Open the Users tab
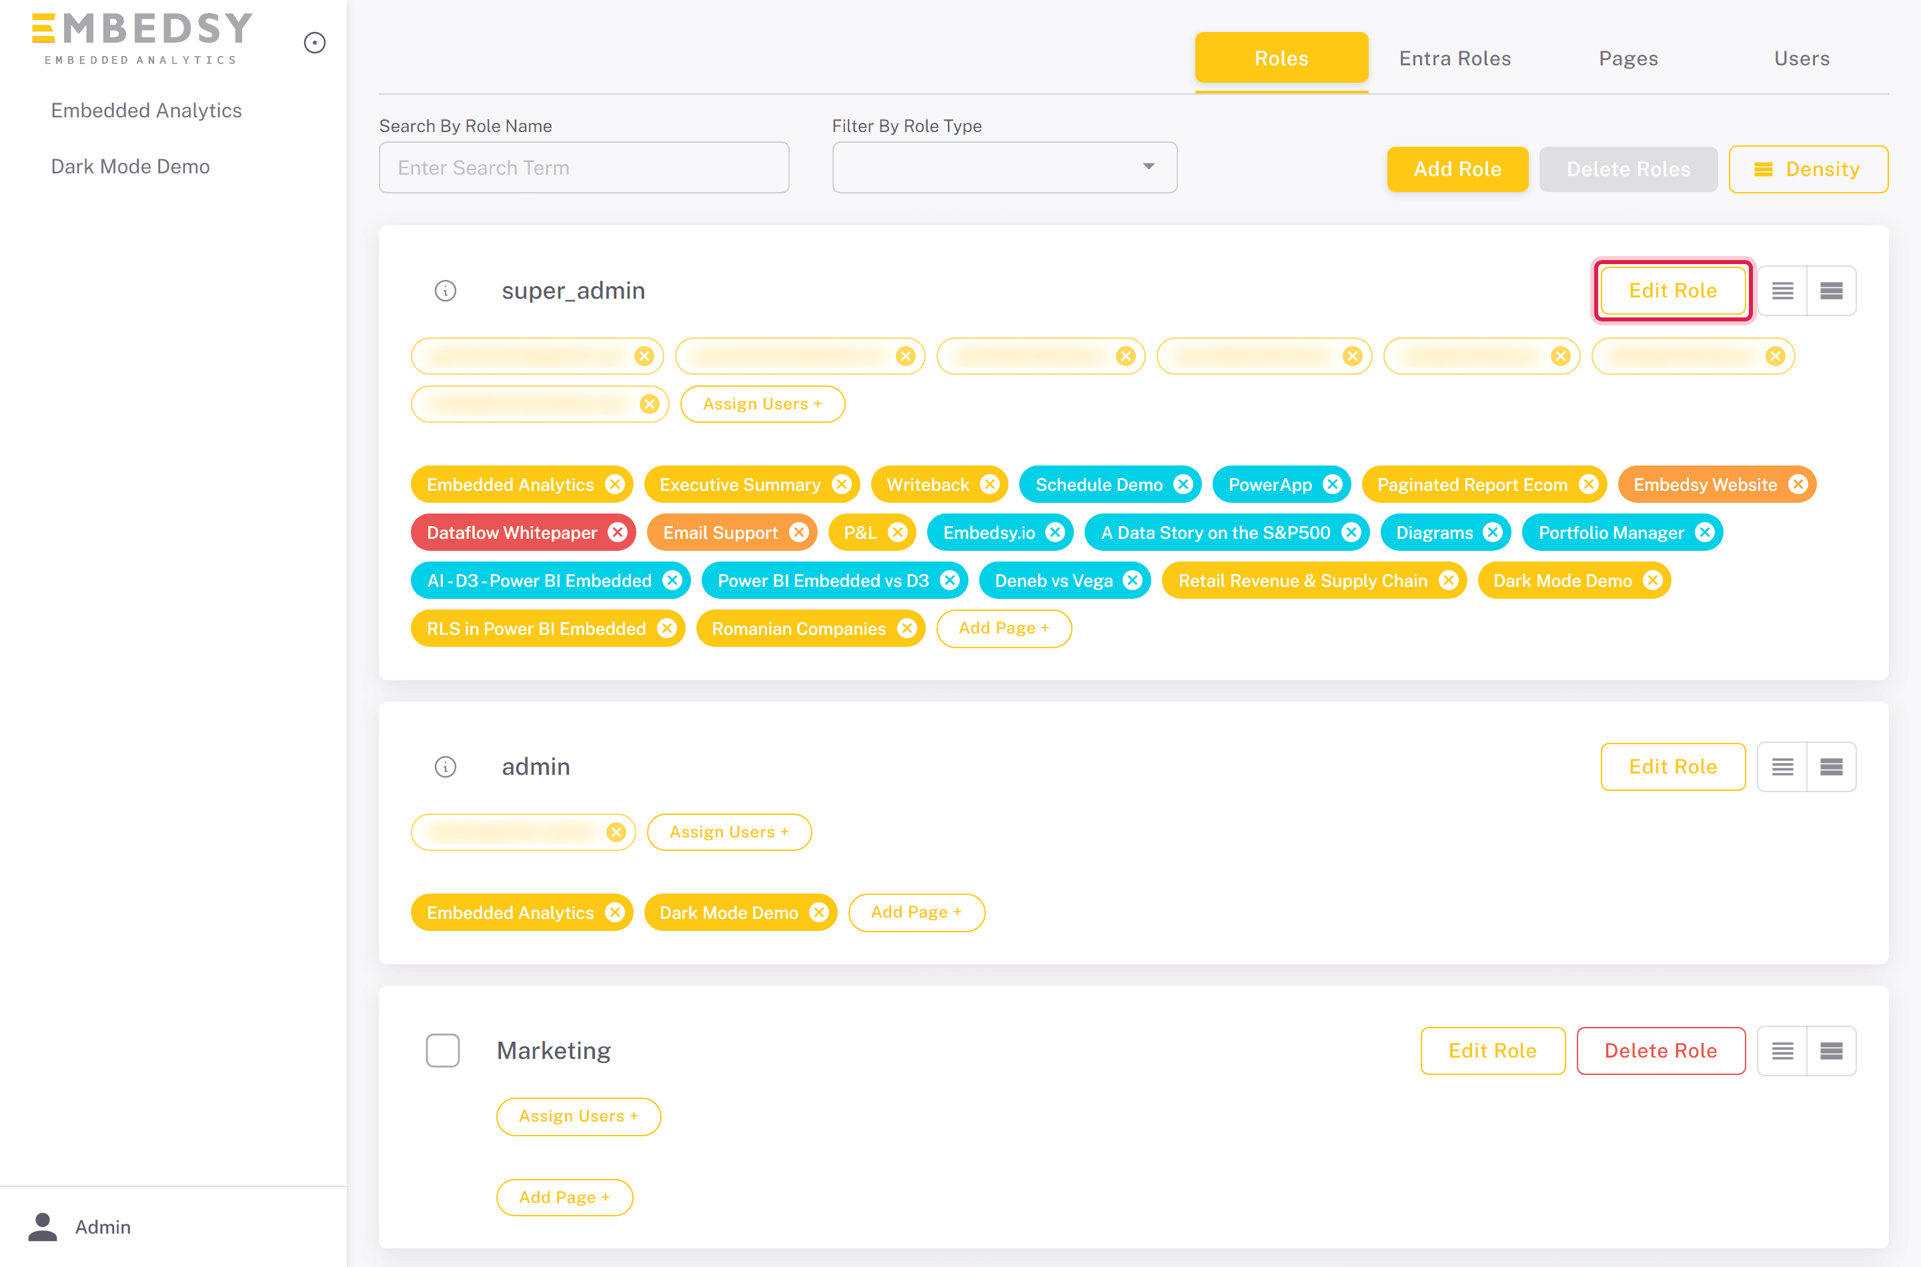Image resolution: width=1921 pixels, height=1267 pixels. pyautogui.click(x=1802, y=58)
